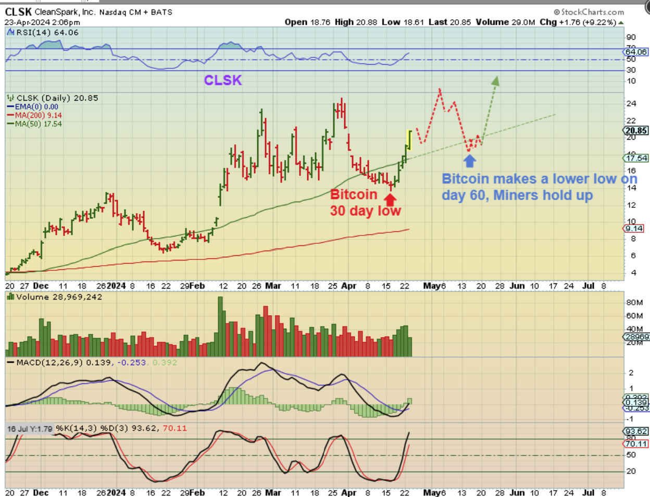Click the blue EMA(0) legend line
The height and width of the screenshot is (497, 650).
coord(10,107)
